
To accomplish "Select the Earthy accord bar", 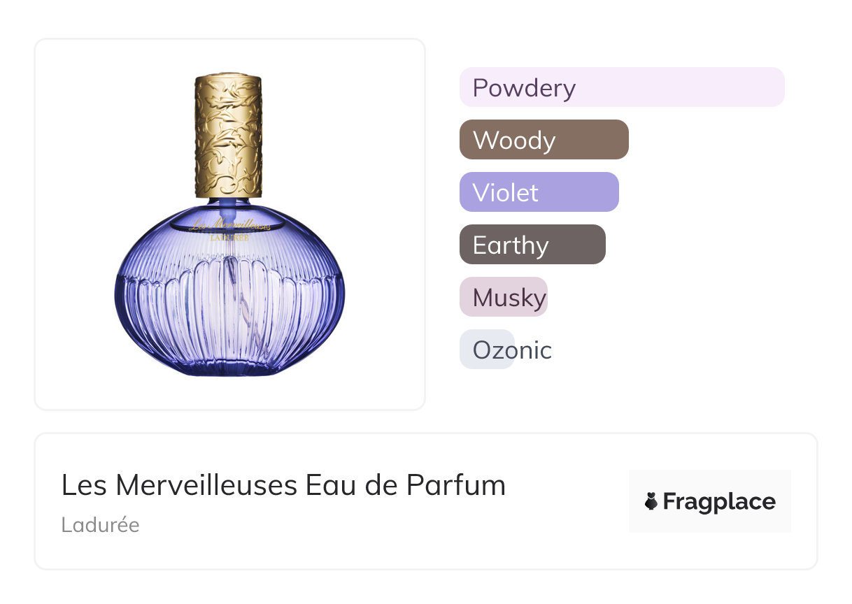I will [x=532, y=245].
